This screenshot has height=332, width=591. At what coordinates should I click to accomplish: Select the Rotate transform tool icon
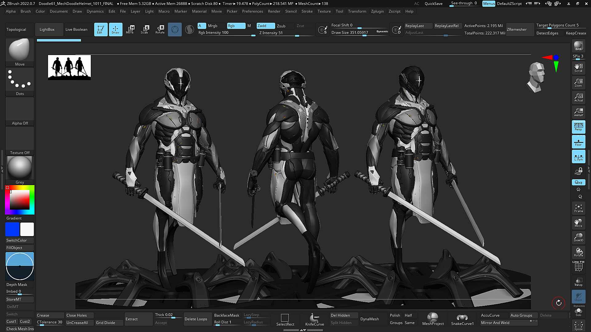[x=160, y=29]
